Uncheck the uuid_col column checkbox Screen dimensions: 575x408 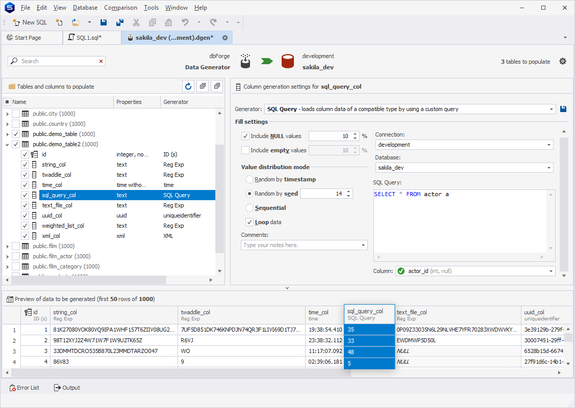[25, 215]
